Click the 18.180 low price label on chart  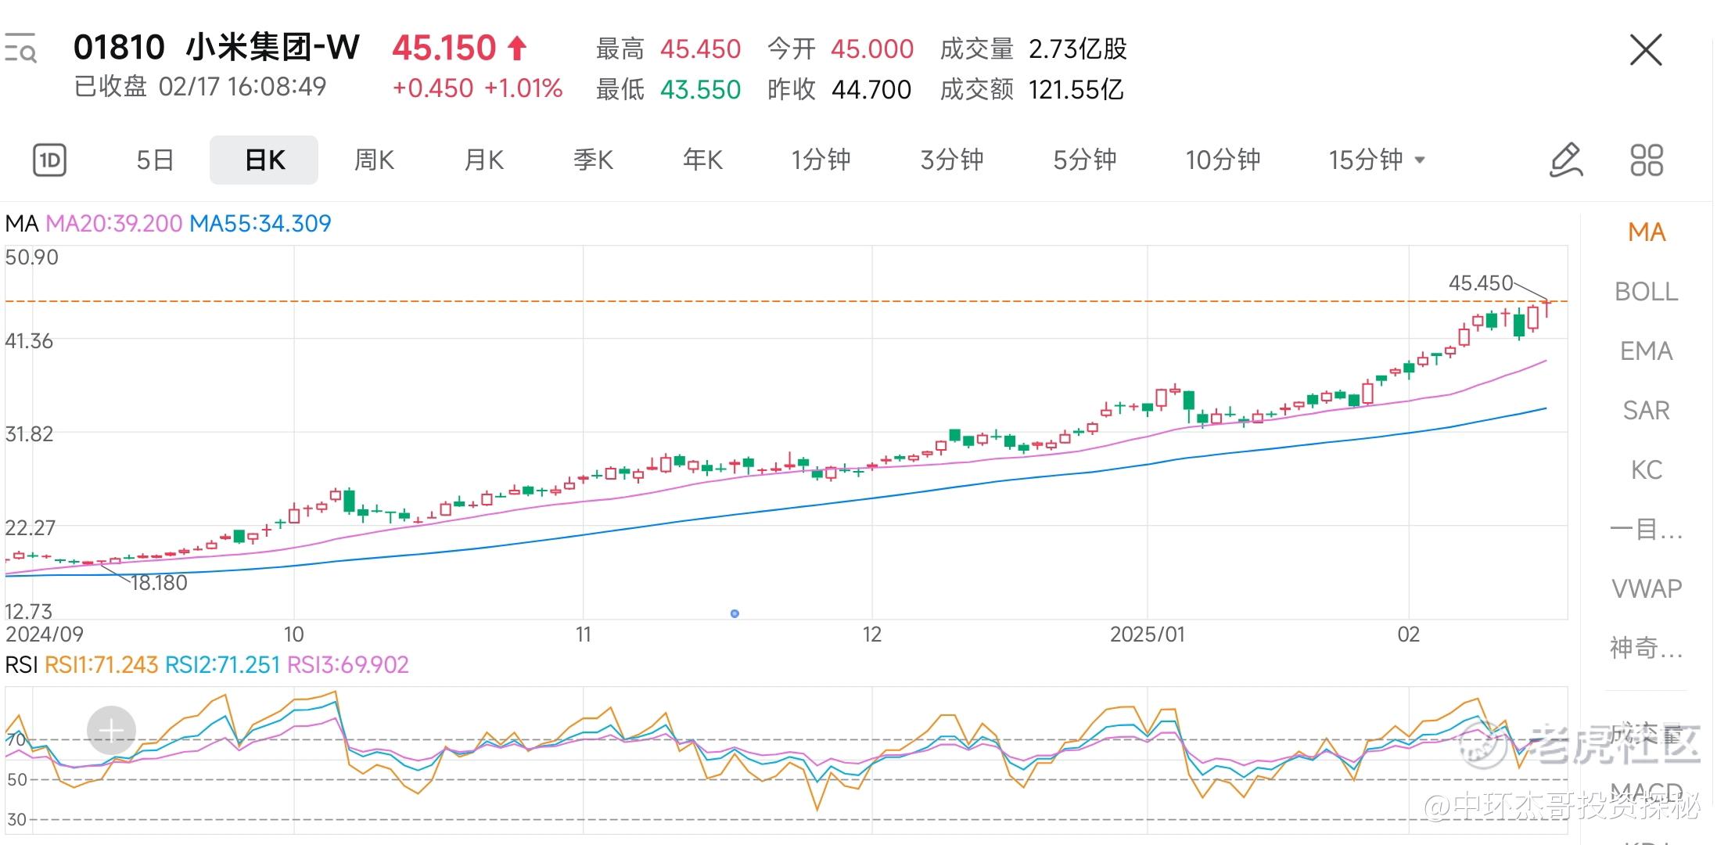click(159, 583)
